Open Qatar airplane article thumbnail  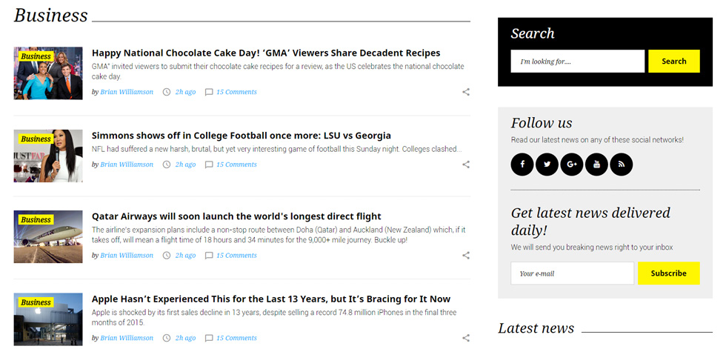click(48, 236)
